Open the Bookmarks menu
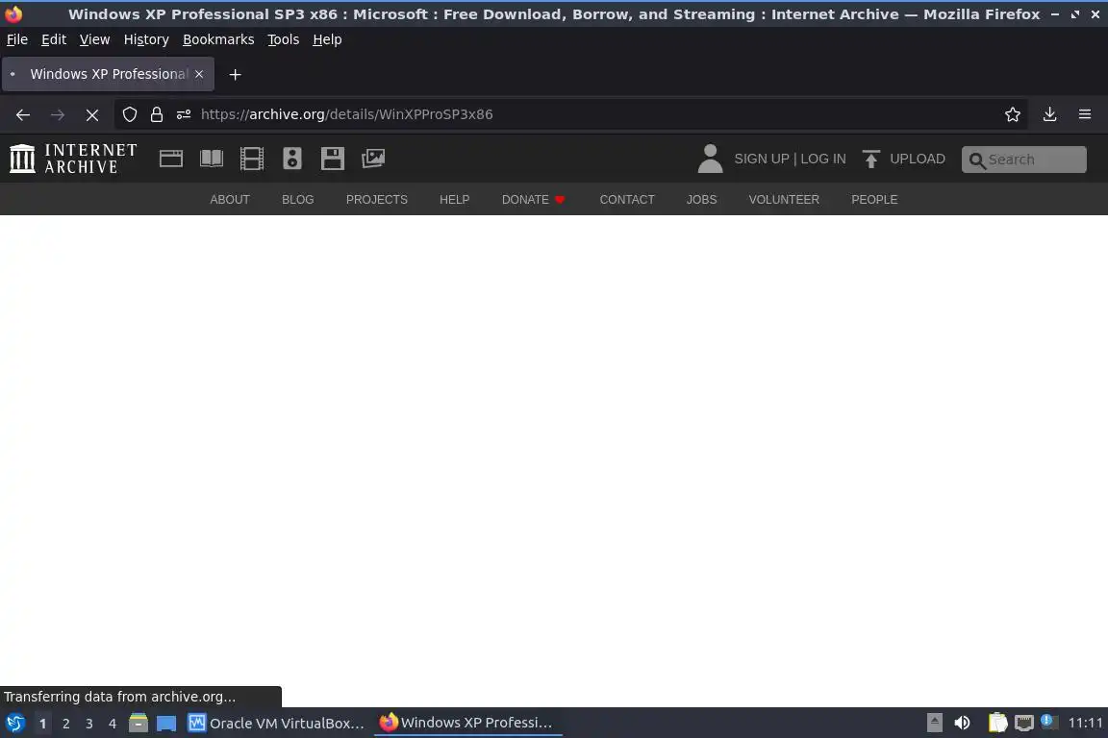 (218, 39)
